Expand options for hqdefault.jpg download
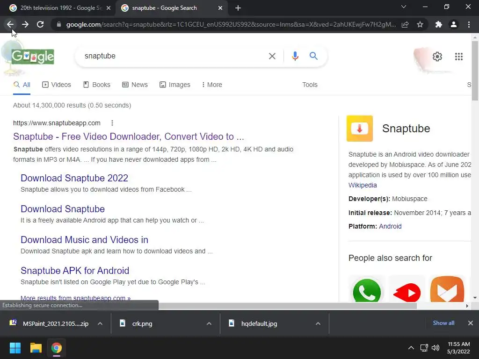 (318, 323)
